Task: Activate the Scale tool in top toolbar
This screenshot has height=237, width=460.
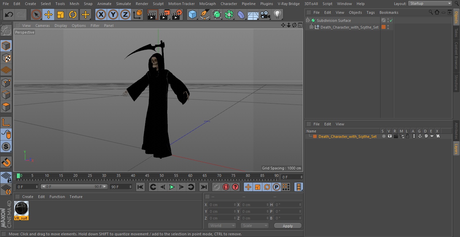Action: (x=61, y=15)
